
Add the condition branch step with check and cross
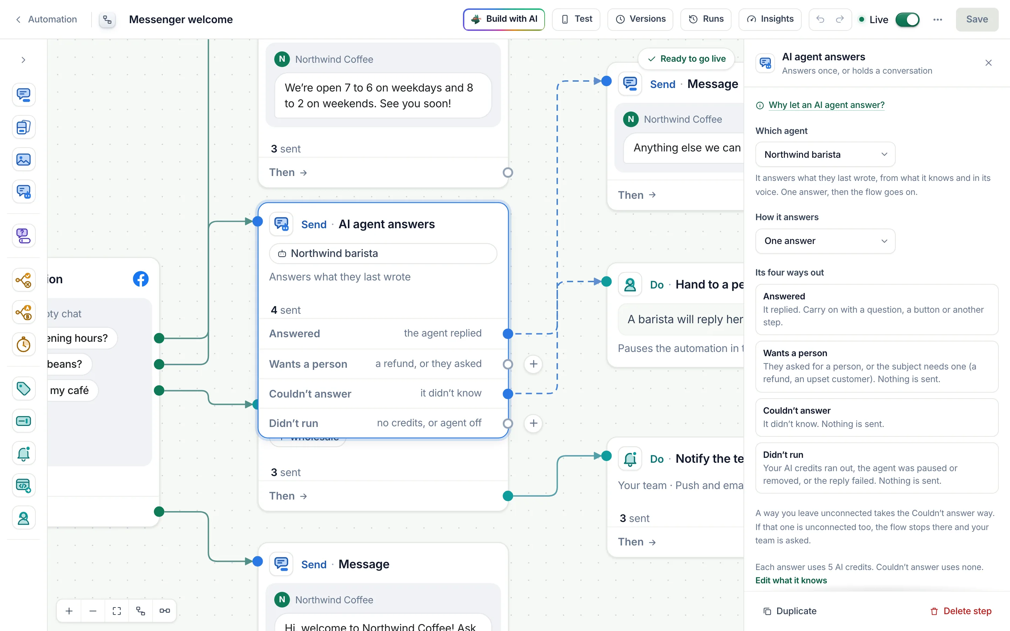(23, 280)
